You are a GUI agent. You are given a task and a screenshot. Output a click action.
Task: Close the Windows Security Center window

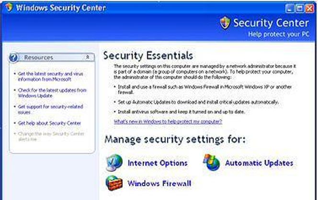pos(310,9)
